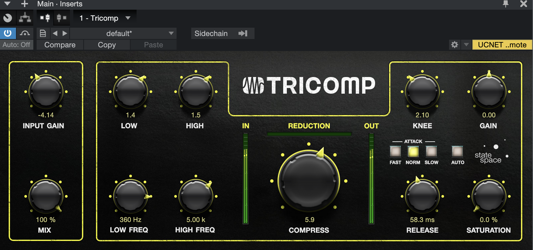The height and width of the screenshot is (250, 533).
Task: Click the 58.3 ms release value
Action: point(422,220)
